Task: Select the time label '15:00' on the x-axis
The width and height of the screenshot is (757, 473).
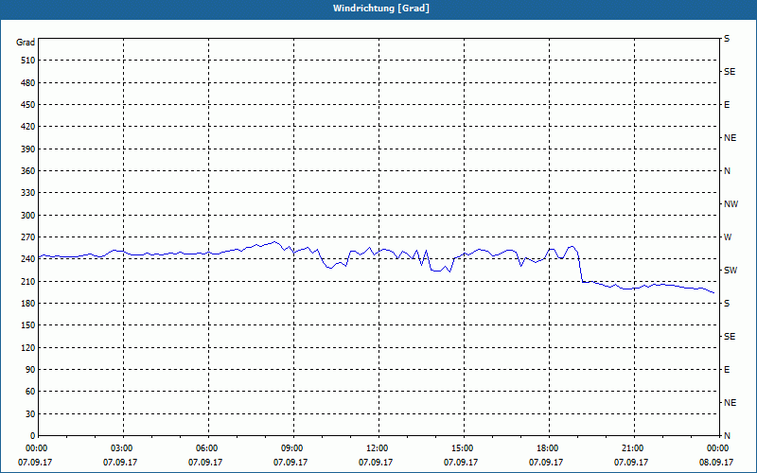Action: pos(462,448)
